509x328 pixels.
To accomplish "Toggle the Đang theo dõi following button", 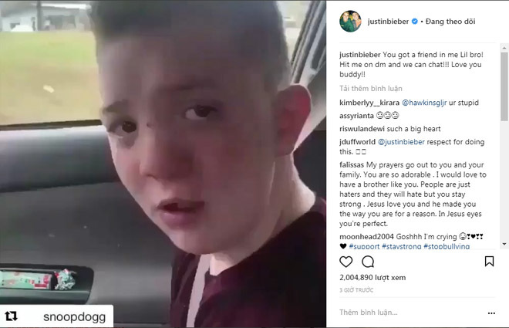I will [450, 22].
